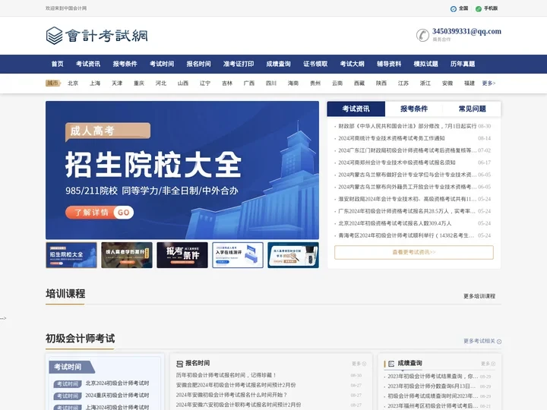Open 2024河南郑州会计专业技术中级 news item

(x=397, y=162)
